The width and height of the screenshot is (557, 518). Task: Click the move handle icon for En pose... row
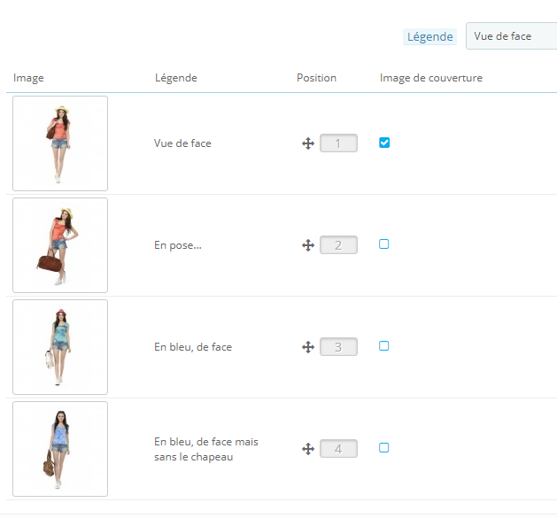tap(308, 245)
